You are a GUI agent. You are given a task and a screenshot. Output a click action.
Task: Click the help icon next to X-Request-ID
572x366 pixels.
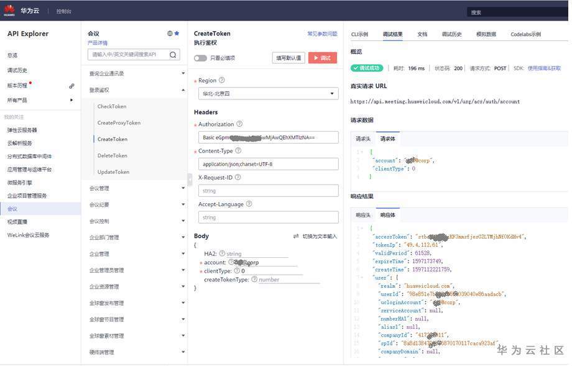pyautogui.click(x=238, y=177)
